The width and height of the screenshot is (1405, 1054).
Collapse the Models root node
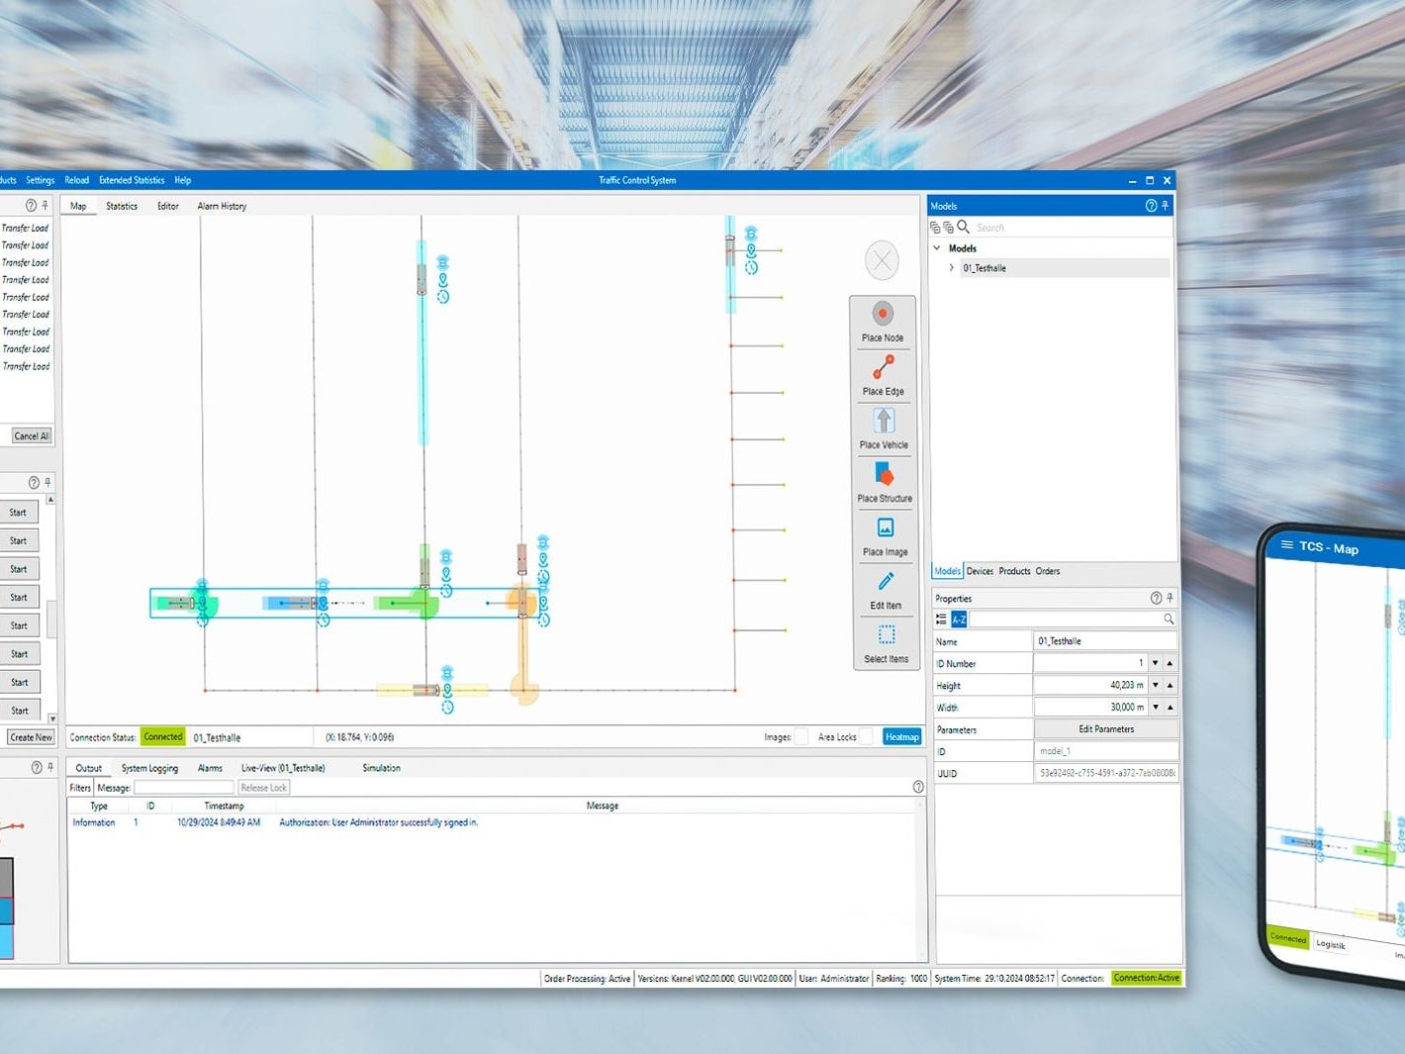[x=937, y=248]
